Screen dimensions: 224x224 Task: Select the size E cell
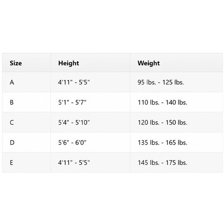click(x=27, y=162)
